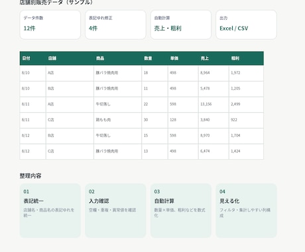Select 牛切落し in the 13,156 sales row
Viewport: 305px width, 252px height.
(117, 105)
